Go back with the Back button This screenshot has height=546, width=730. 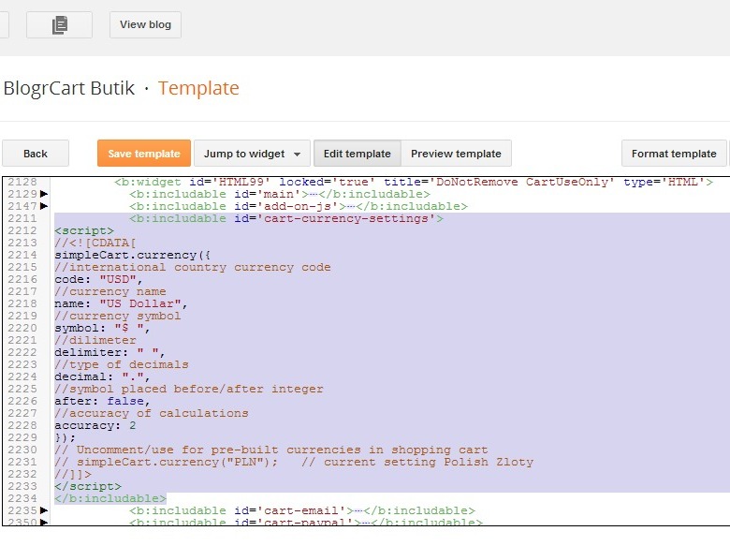[36, 154]
